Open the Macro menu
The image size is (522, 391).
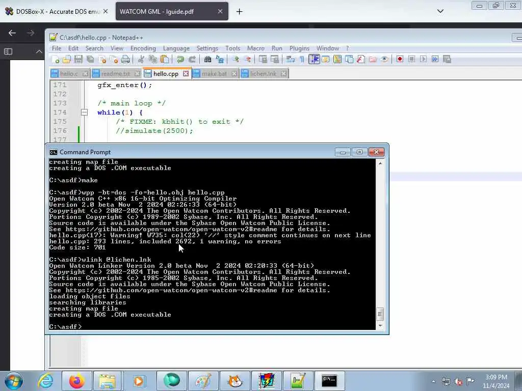(x=256, y=48)
